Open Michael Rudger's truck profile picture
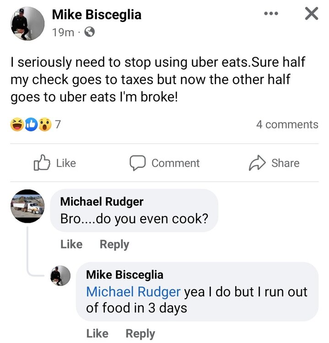The image size is (329, 343). click(27, 206)
